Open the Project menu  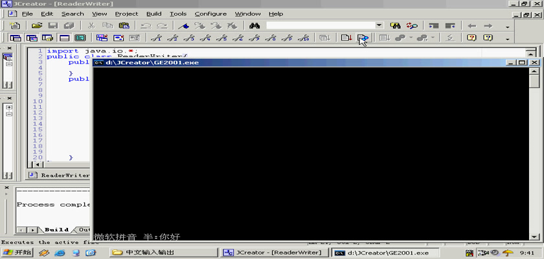(127, 14)
